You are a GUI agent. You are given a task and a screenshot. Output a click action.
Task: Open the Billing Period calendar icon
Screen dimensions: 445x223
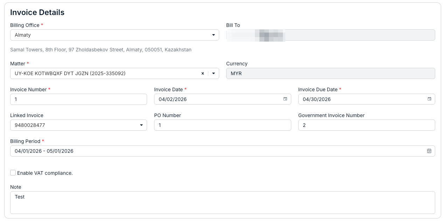click(429, 151)
